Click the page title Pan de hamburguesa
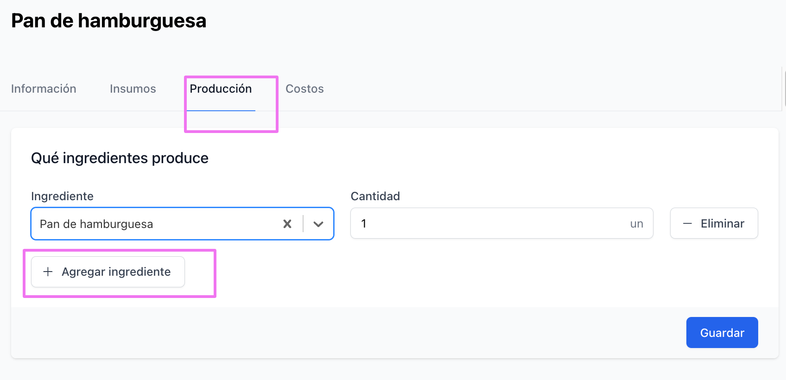 (108, 21)
